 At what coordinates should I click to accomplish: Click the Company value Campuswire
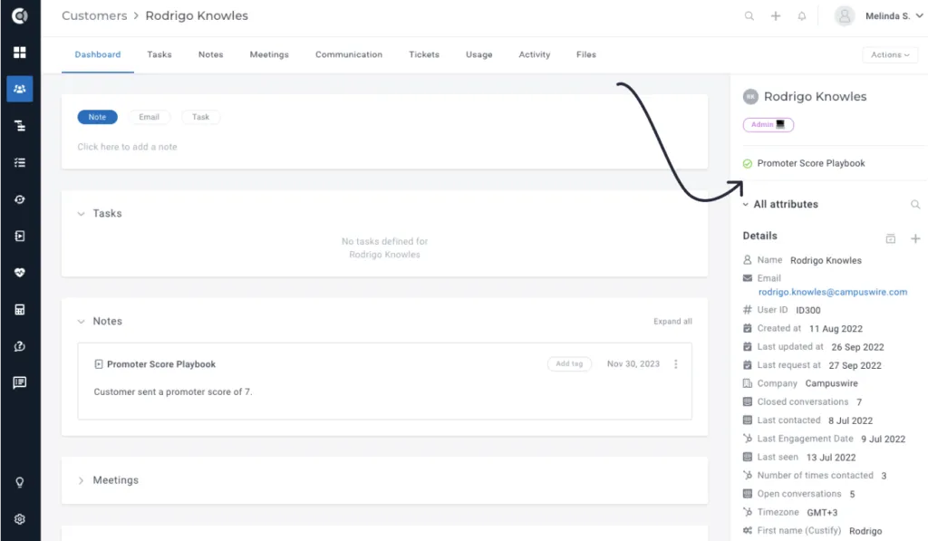tap(831, 383)
